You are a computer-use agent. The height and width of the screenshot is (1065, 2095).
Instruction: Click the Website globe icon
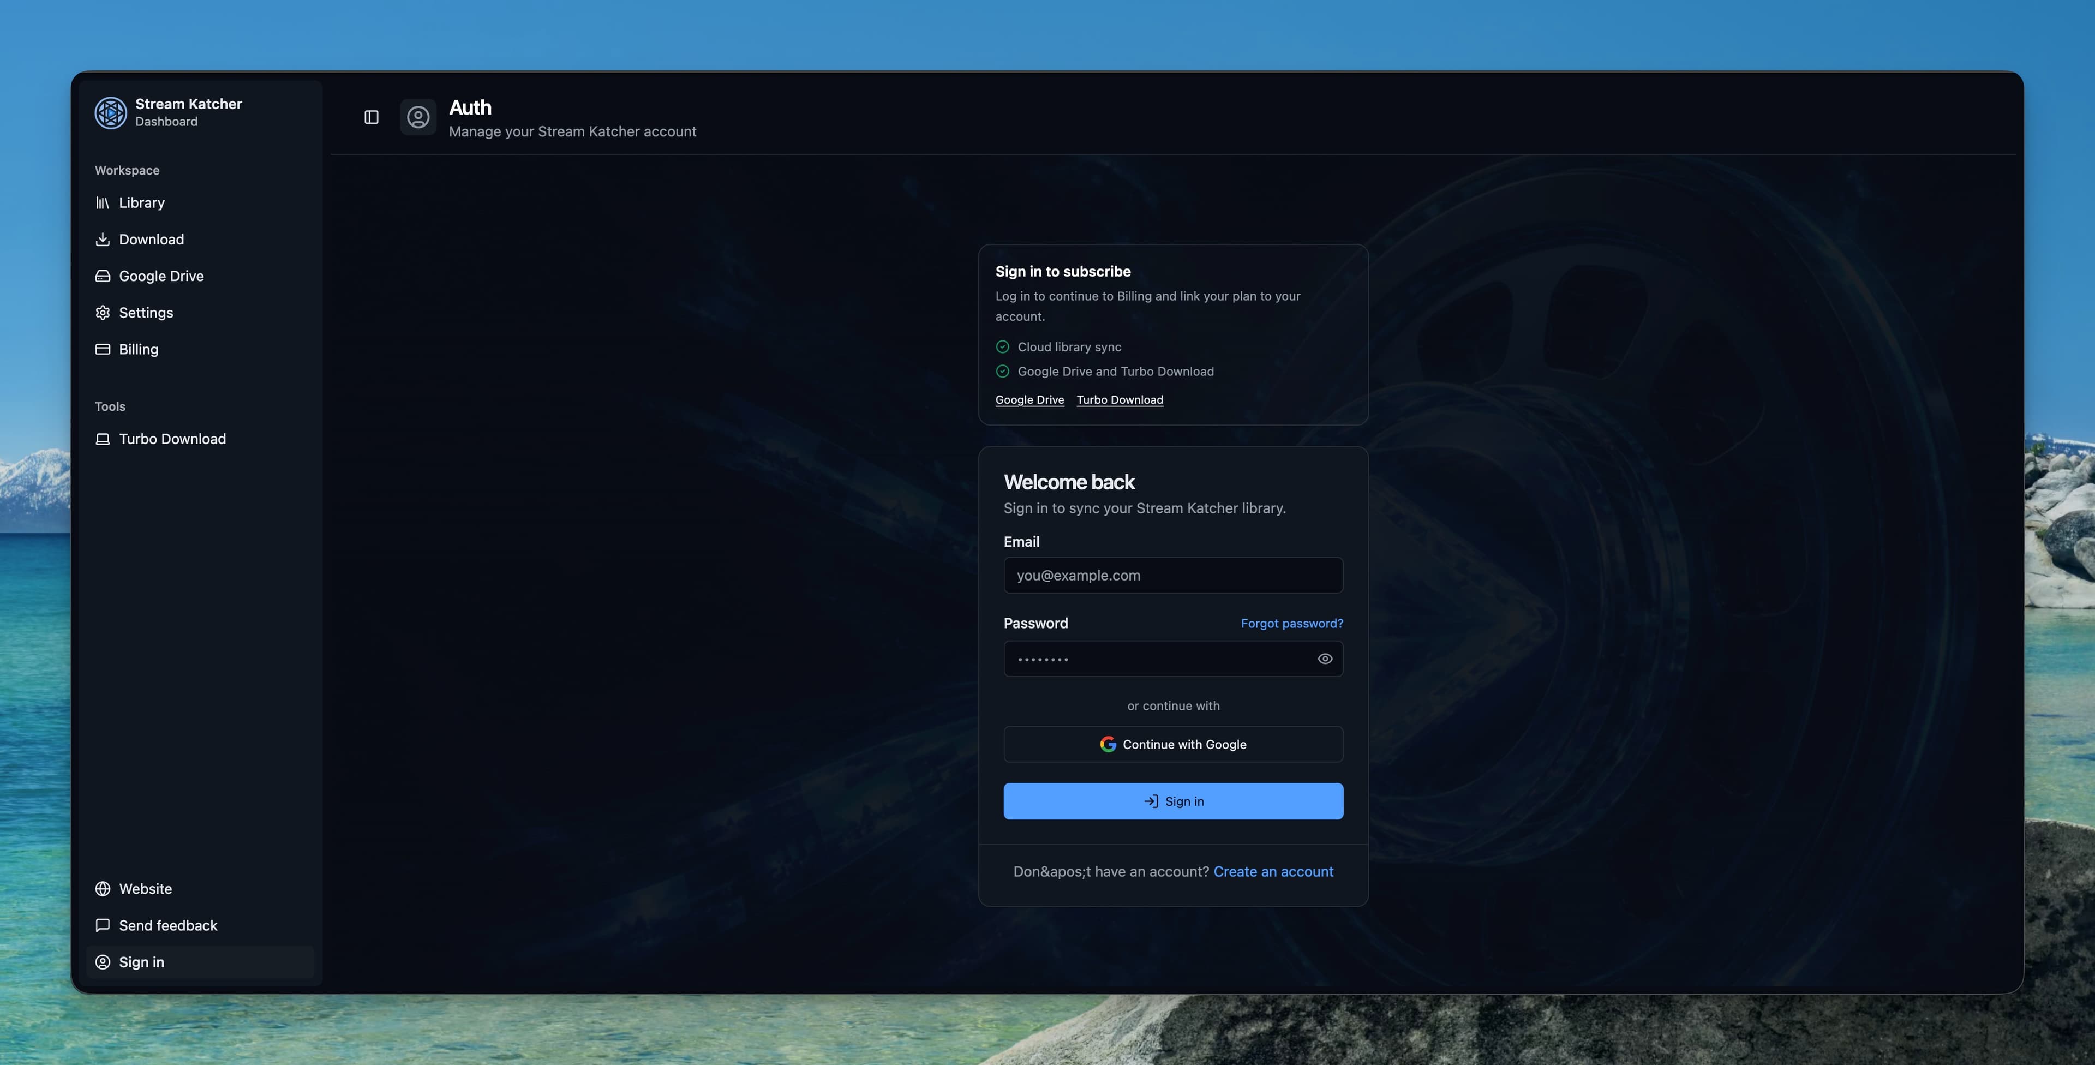pyautogui.click(x=103, y=888)
